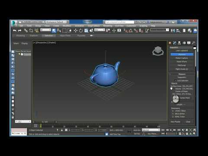Select the Select and Link tool
The width and height of the screenshot is (208, 156).
point(26,30)
